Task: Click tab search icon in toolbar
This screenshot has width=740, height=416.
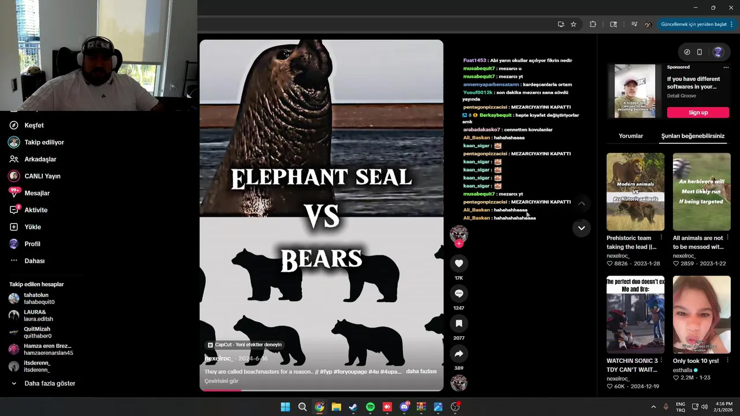Action: tap(613, 24)
